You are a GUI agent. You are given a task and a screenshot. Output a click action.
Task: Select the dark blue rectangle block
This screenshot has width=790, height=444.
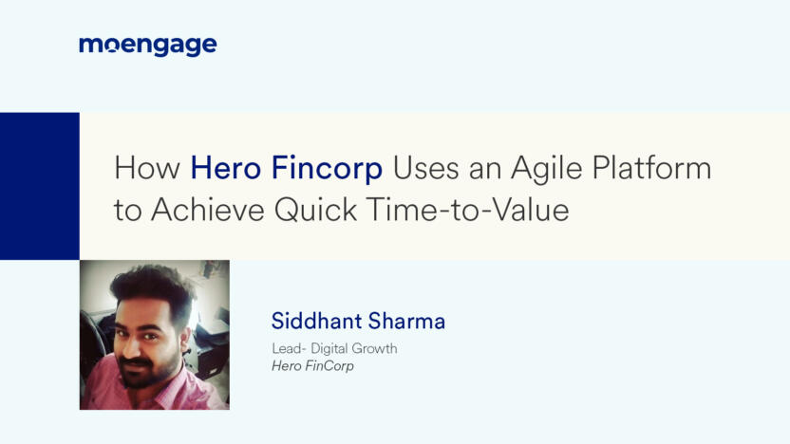click(39, 186)
